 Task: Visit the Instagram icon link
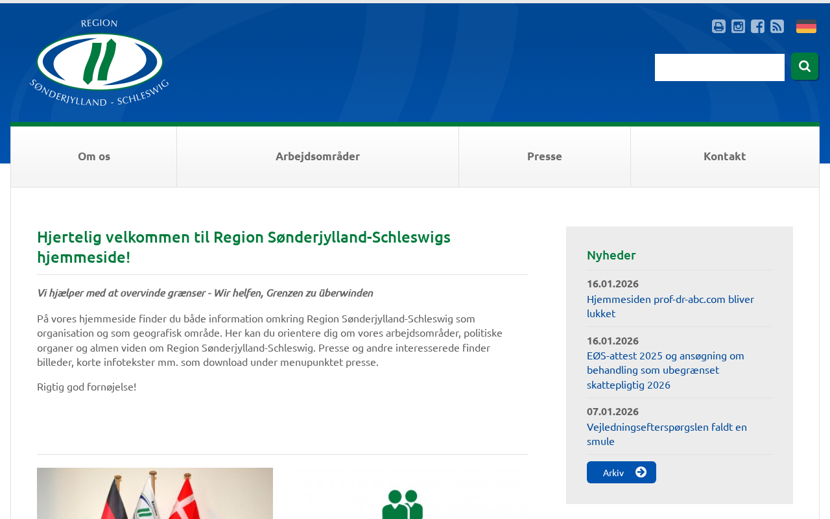pyautogui.click(x=738, y=27)
